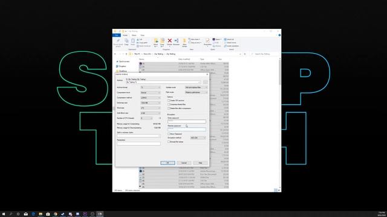Image resolution: width=387 pixels, height=217 pixels.
Task: Click the Up one level arrow
Action: 126,54
